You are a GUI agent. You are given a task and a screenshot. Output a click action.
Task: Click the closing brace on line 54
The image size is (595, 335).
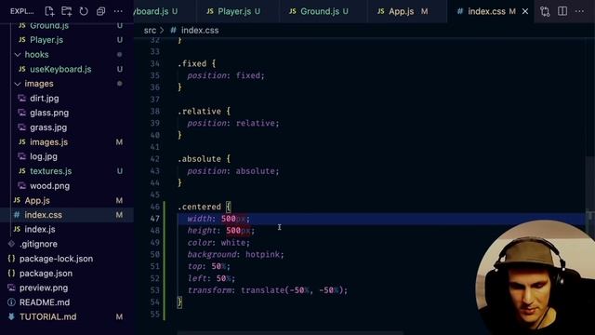179,301
